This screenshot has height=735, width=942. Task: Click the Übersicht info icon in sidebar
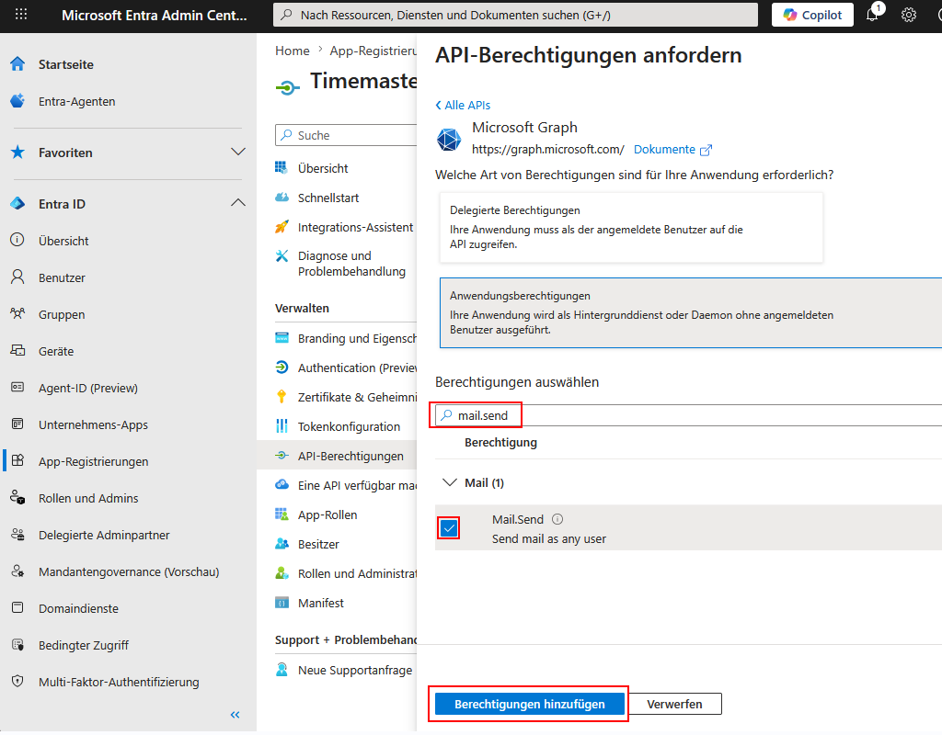pos(17,240)
